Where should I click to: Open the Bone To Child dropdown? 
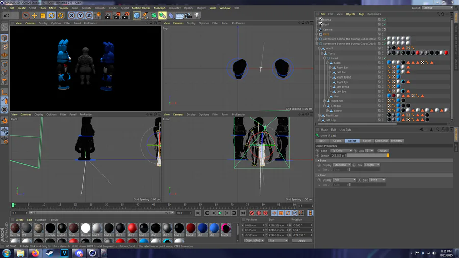341,151
